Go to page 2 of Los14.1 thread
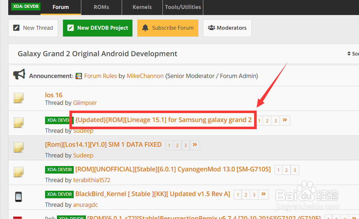359x219 pixels. click(x=177, y=145)
